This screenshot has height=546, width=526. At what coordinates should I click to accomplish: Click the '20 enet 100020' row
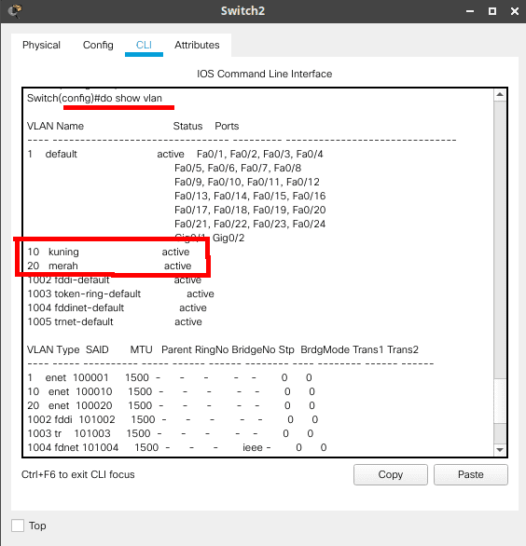(172, 405)
